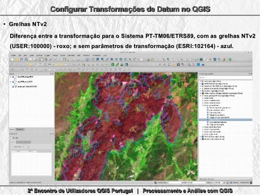Select 'Merge vector layers' algorithm
260x195 pixels.
pos(217,115)
